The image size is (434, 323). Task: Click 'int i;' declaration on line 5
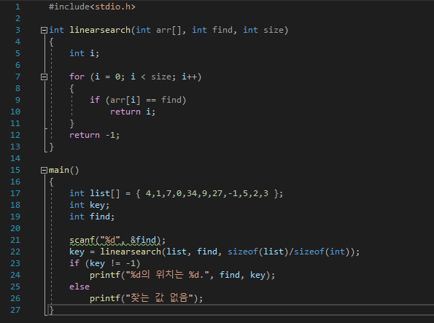(84, 53)
